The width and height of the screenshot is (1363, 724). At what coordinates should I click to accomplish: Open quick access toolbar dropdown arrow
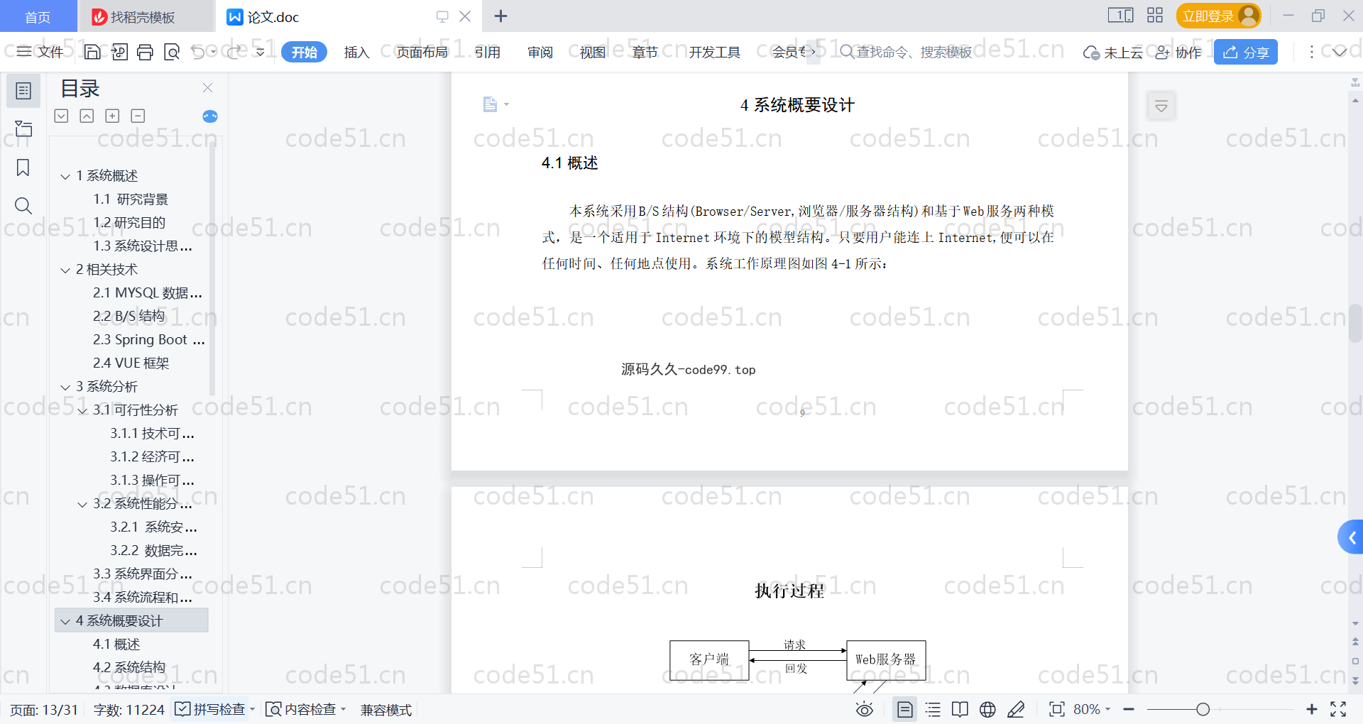tap(261, 52)
